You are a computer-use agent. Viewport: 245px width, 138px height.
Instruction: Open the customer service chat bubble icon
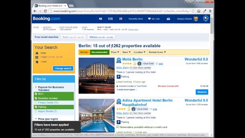point(206,19)
